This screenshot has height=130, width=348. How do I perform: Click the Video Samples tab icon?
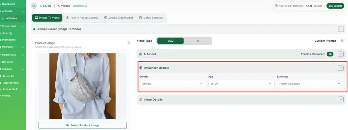tap(141, 18)
